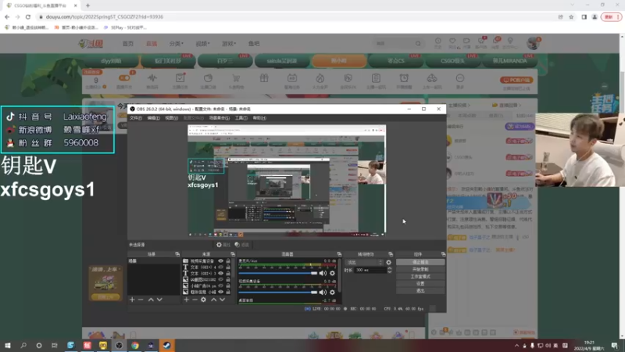The height and width of the screenshot is (352, 625).
Task: Open Google Chrome from the taskbar
Action: tap(135, 345)
